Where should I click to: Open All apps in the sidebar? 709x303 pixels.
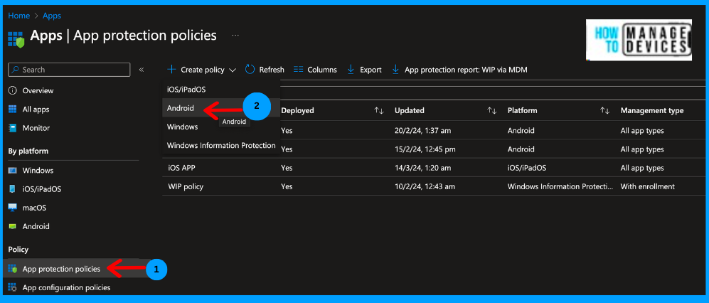click(36, 110)
